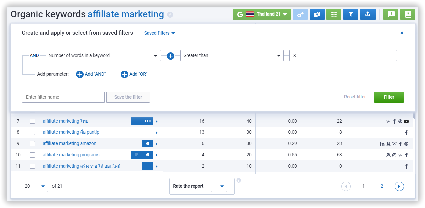The height and width of the screenshot is (208, 425).
Task: Click the export upload icon button
Action: point(368,14)
